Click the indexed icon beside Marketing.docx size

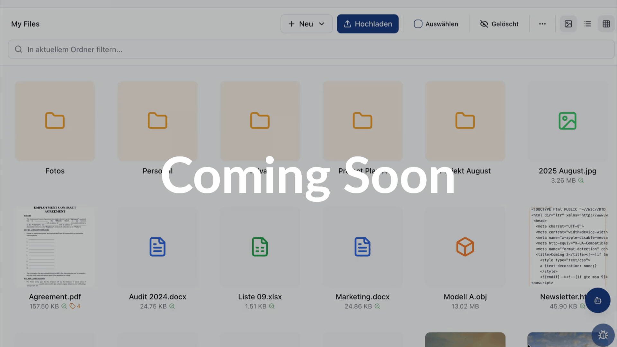pos(377,306)
